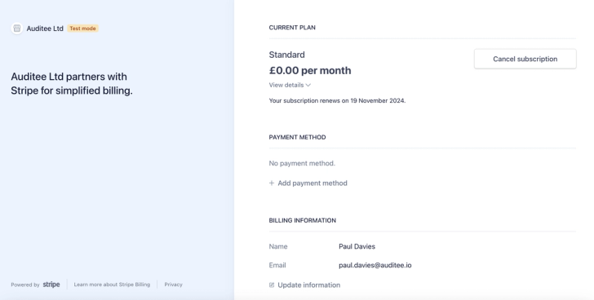The image size is (594, 300).
Task: Open Update information link
Action: tap(304, 285)
